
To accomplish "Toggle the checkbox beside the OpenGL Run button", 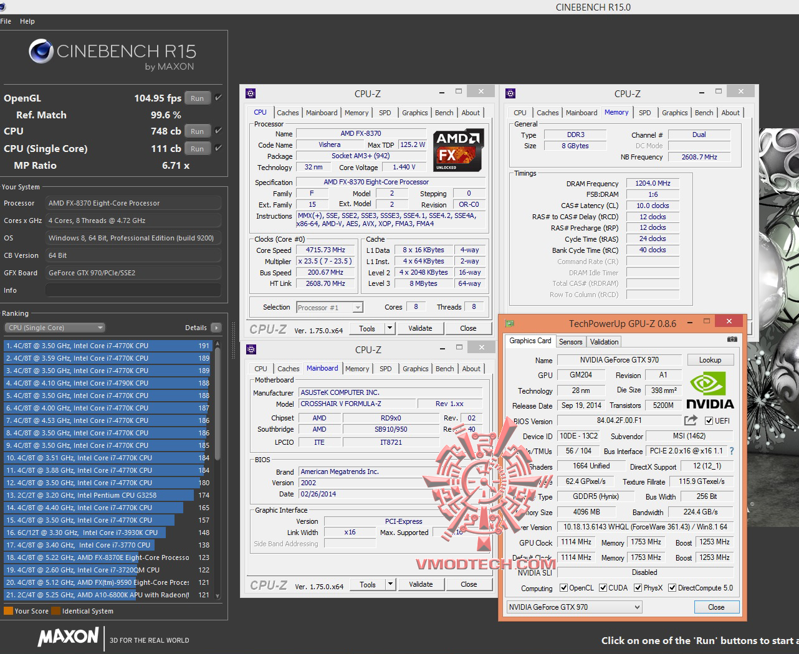I will tap(219, 98).
